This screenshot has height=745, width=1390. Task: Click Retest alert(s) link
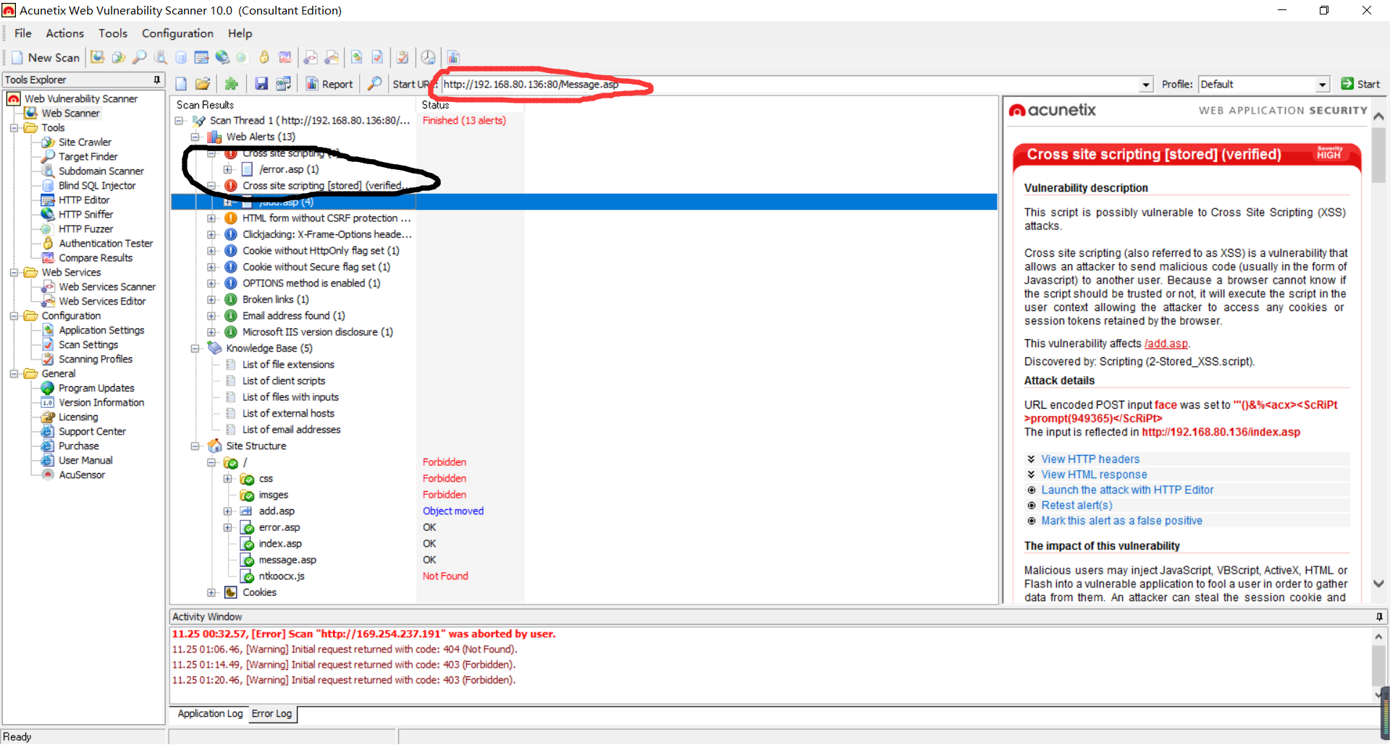(1077, 506)
